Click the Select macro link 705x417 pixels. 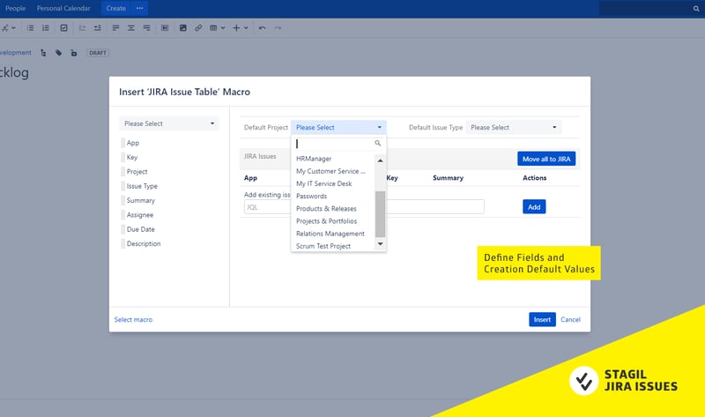click(x=133, y=319)
